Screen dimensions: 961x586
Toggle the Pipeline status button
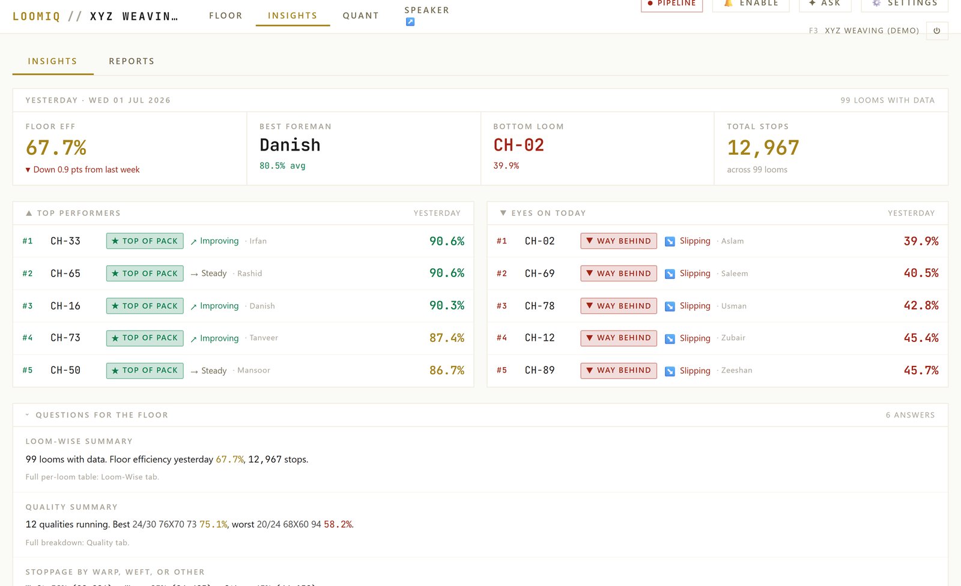tap(671, 4)
